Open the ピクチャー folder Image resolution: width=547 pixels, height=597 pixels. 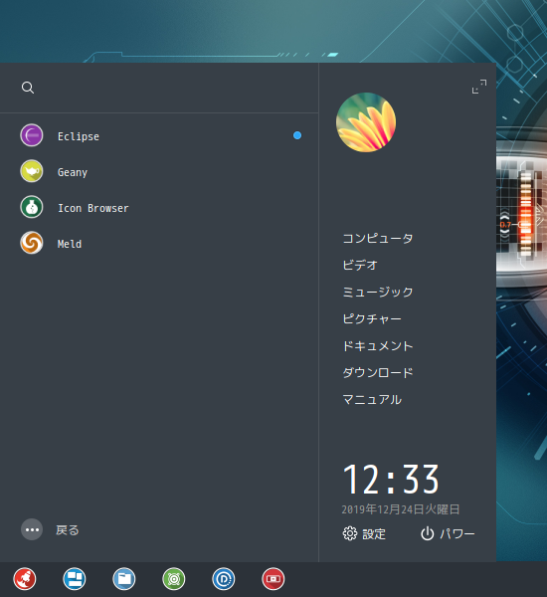coord(372,318)
